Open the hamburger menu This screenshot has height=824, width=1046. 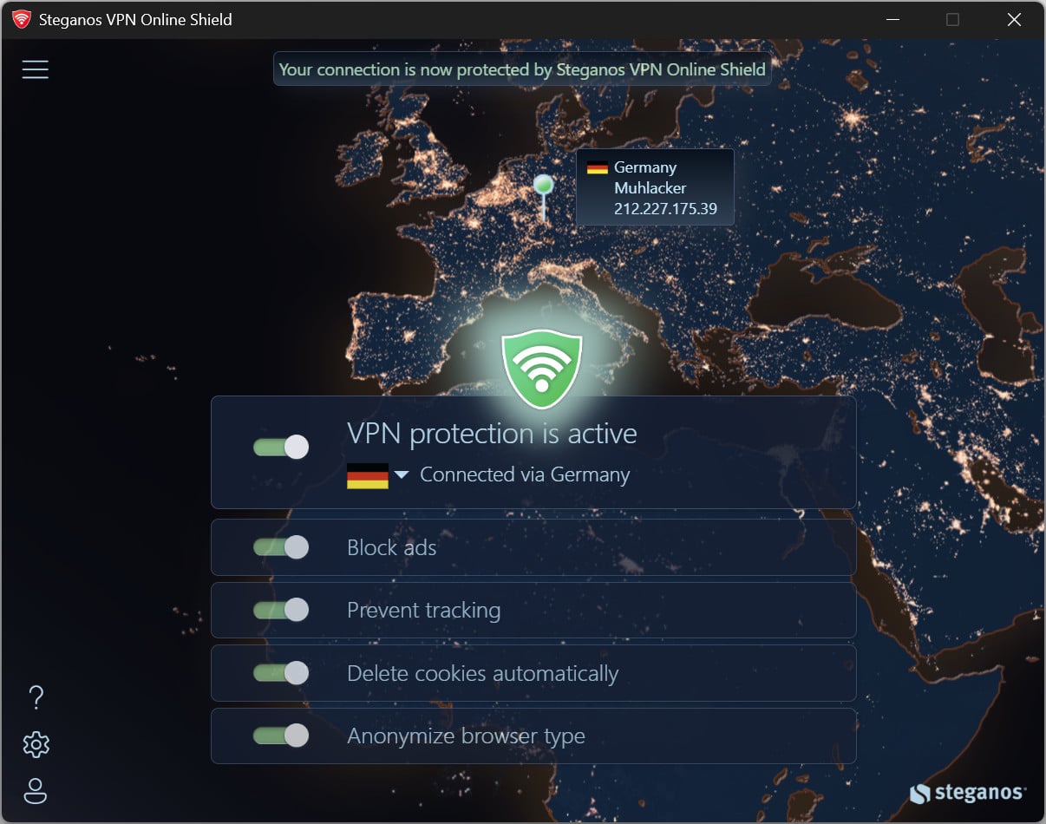click(x=35, y=69)
